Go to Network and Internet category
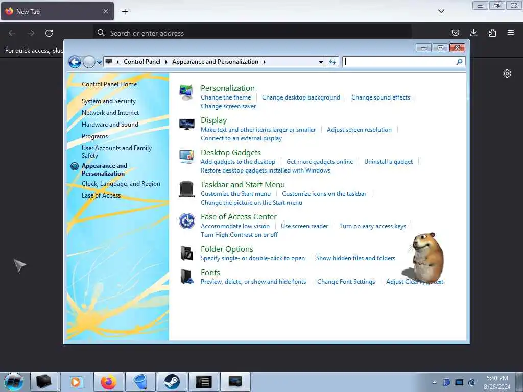Image resolution: width=523 pixels, height=392 pixels. click(110, 113)
